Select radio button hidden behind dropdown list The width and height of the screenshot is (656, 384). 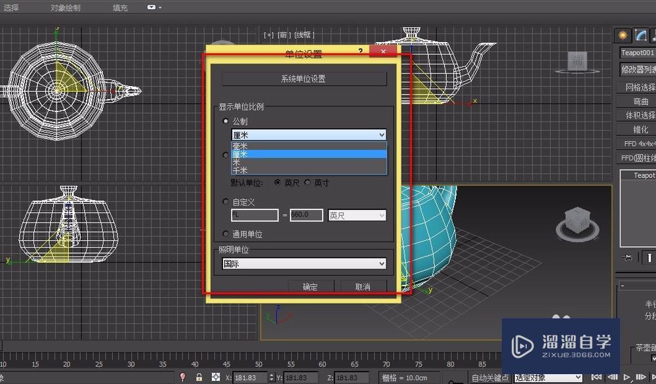point(226,155)
